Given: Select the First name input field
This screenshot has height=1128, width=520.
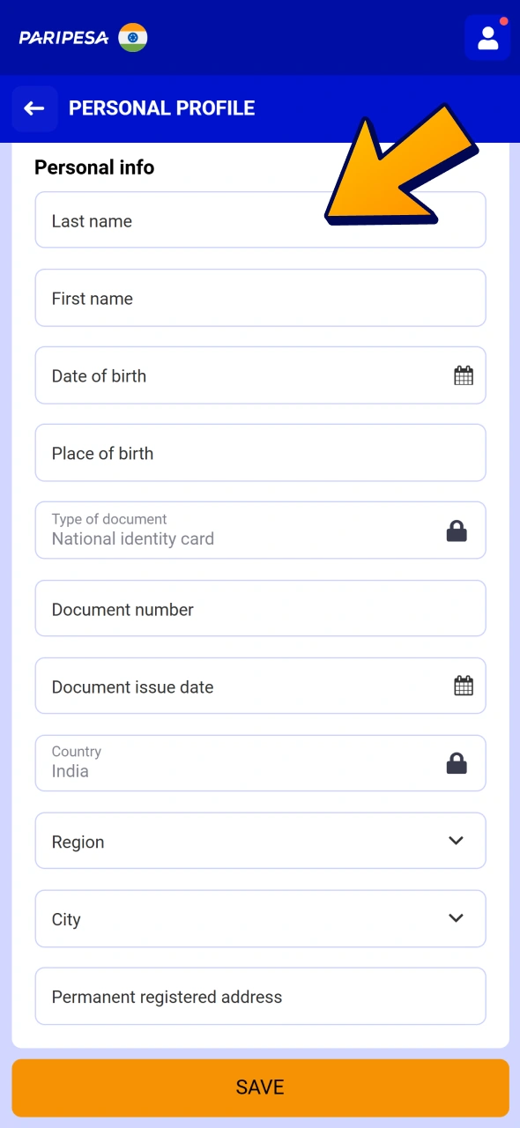Looking at the screenshot, I should coord(220,298).
